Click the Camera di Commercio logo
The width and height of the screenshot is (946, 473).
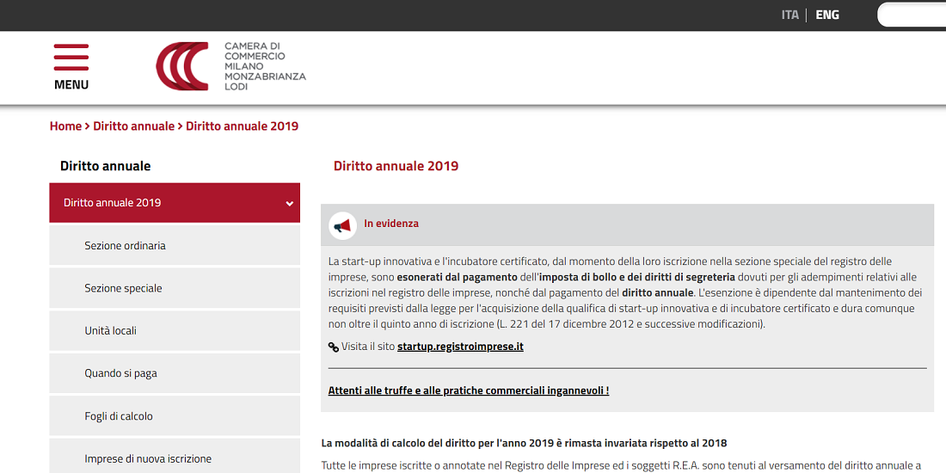click(231, 66)
